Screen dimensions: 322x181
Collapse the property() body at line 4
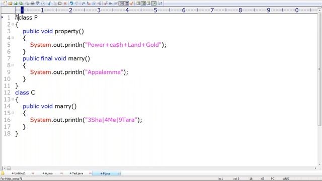13,38
